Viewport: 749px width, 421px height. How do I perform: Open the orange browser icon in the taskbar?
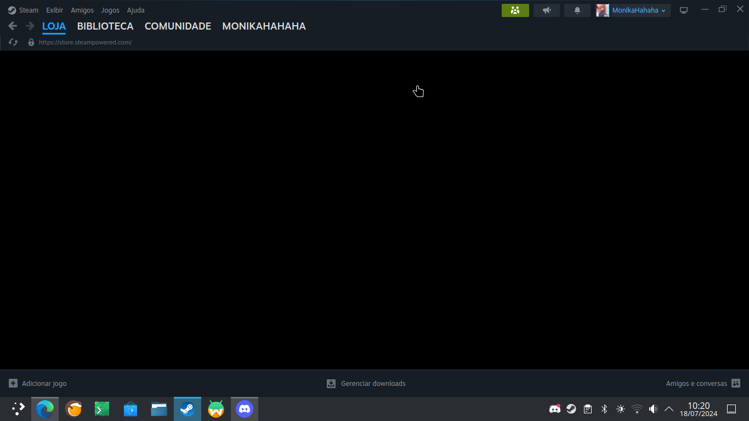73,409
